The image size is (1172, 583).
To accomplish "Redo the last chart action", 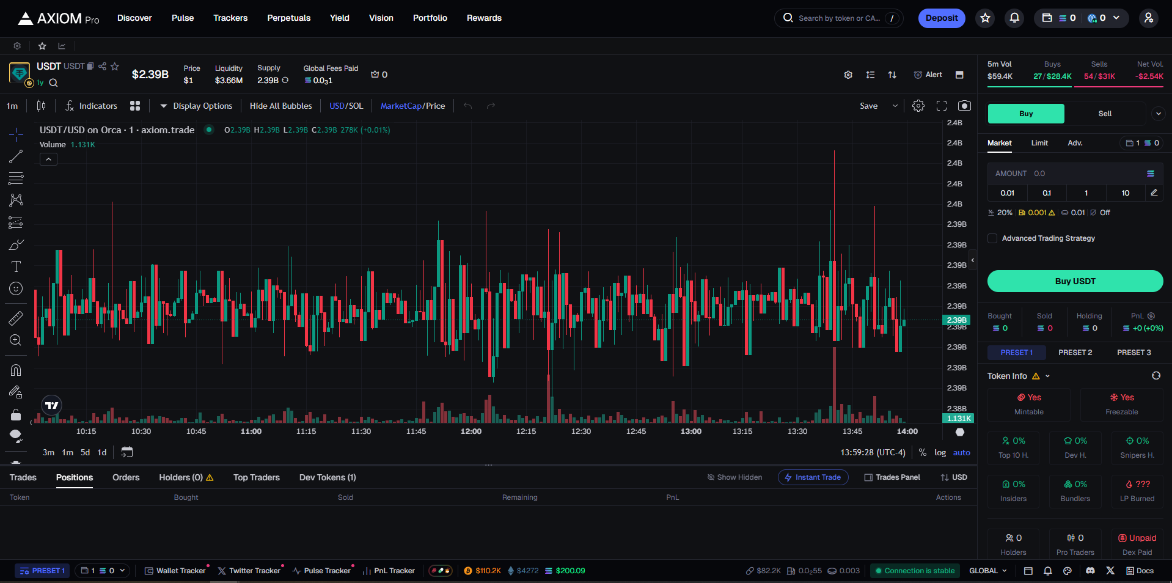I will (491, 106).
